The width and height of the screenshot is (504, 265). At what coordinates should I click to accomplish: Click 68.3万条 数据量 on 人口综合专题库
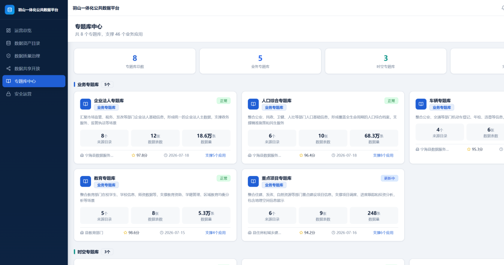(374, 138)
